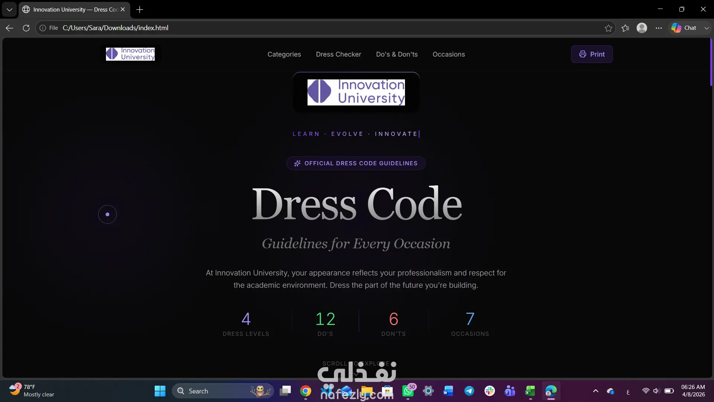Click the 'Dress Code' main heading
The image size is (714, 402).
click(x=357, y=204)
